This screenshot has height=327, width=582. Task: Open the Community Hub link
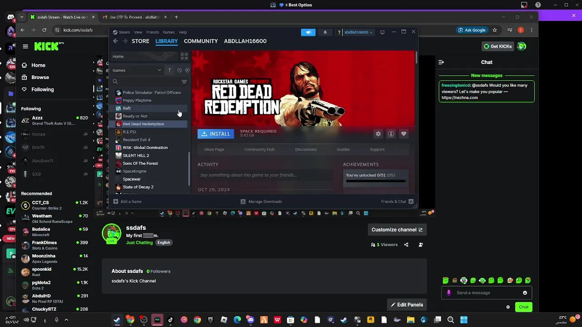[x=259, y=149]
